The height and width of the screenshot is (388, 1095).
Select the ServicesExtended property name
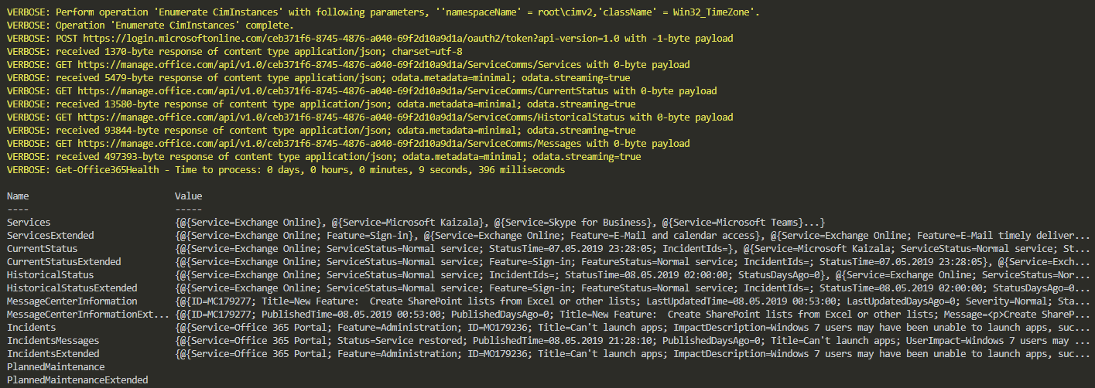click(50, 236)
